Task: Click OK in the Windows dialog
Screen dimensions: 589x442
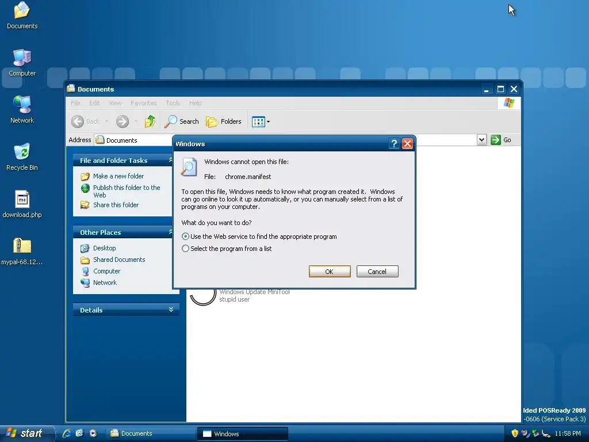Action: (x=330, y=272)
